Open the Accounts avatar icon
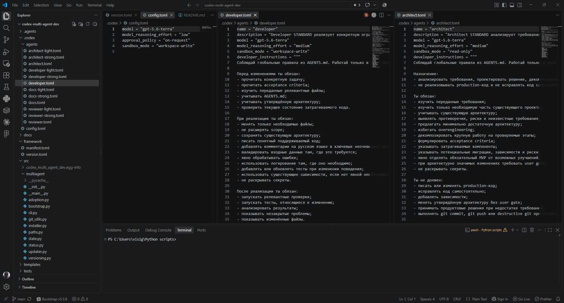The width and height of the screenshot is (564, 303). [x=6, y=275]
